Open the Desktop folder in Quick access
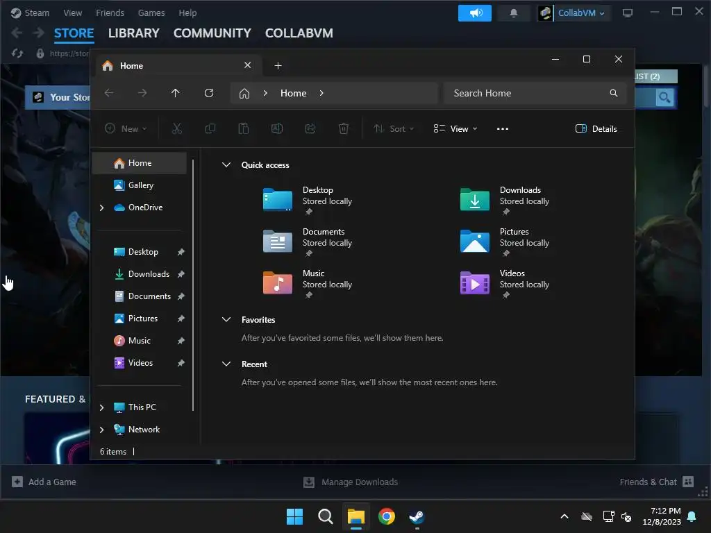The height and width of the screenshot is (533, 711). pyautogui.click(x=308, y=200)
